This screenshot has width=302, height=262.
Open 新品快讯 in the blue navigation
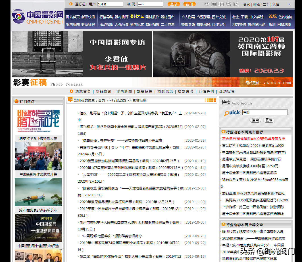click(88, 17)
